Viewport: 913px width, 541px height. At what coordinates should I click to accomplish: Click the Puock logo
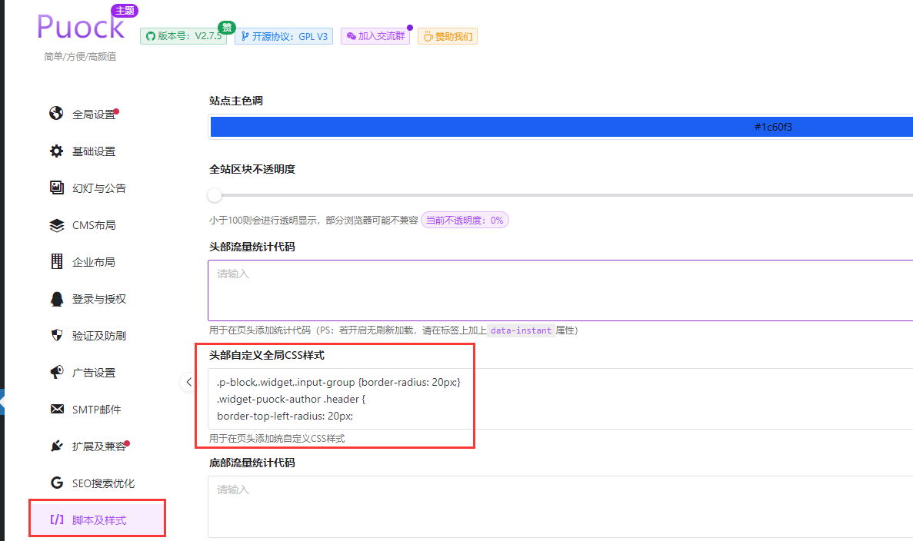80,27
